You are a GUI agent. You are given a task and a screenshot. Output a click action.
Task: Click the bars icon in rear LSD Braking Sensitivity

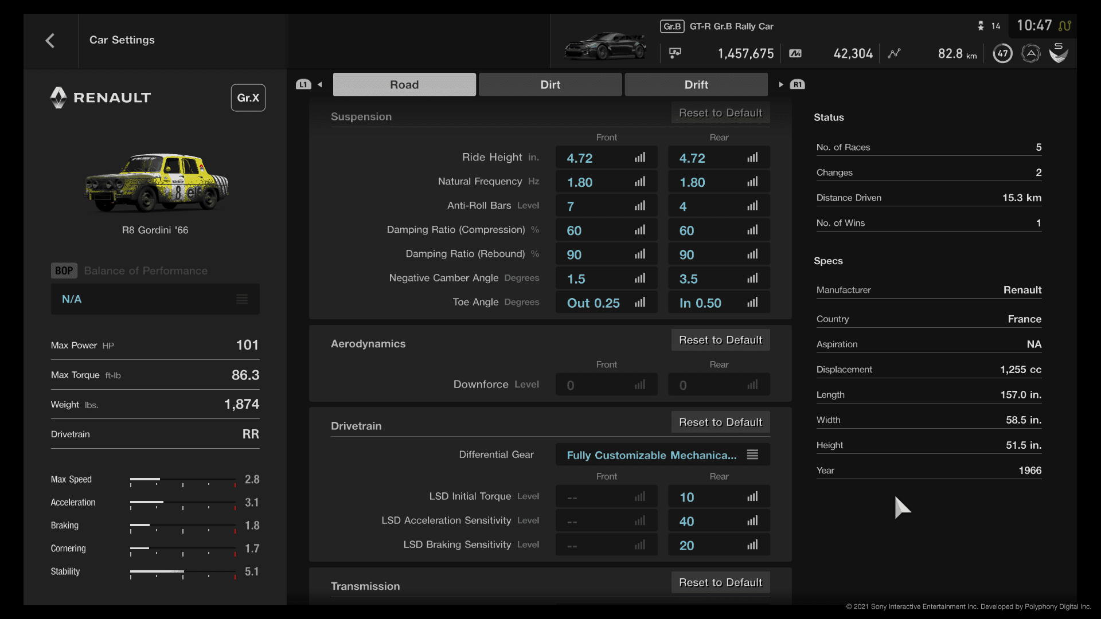[752, 545]
